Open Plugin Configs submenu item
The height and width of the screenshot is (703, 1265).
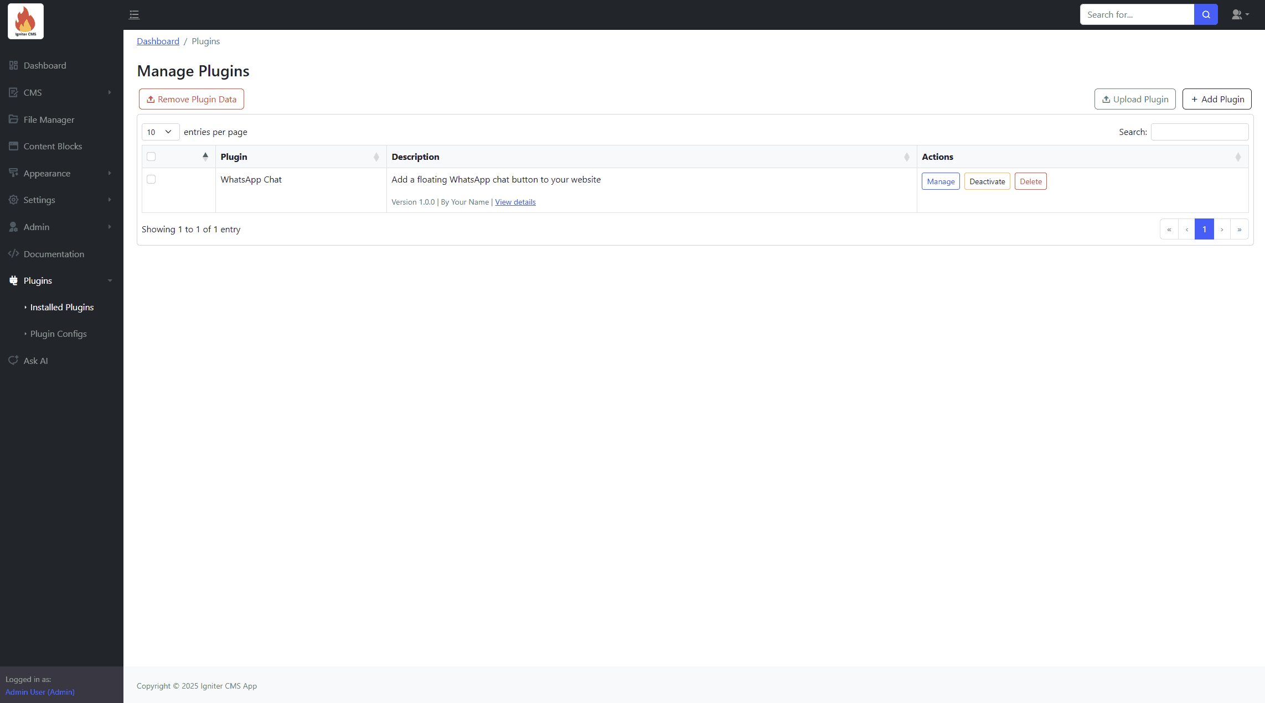[x=58, y=334]
